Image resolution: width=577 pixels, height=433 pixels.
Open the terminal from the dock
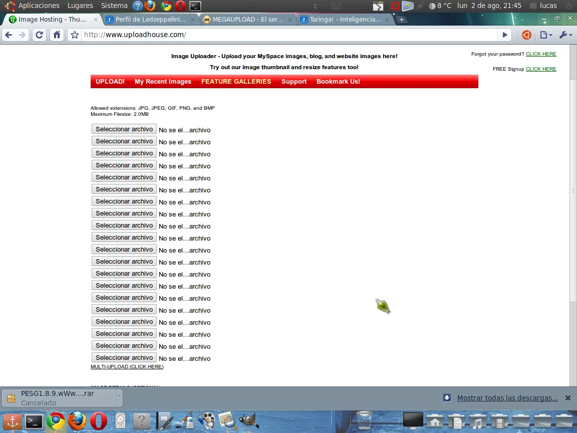coord(34,421)
